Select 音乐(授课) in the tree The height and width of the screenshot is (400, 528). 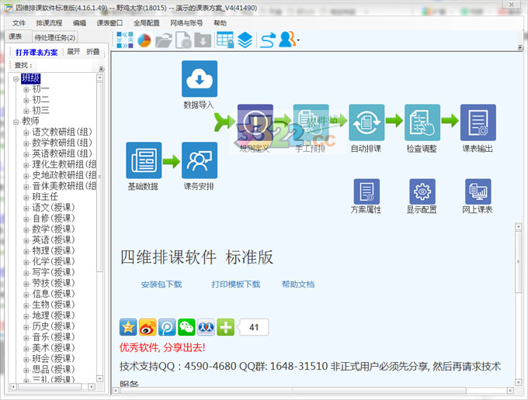coord(54,337)
